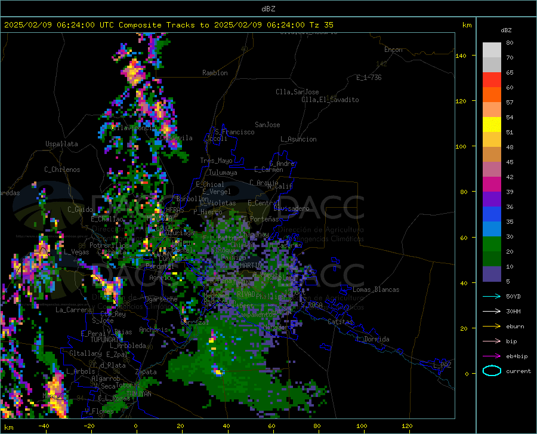Screen dimensions: 537x434
Task: Click the 'Anchoris' map label
Action: tap(153, 330)
